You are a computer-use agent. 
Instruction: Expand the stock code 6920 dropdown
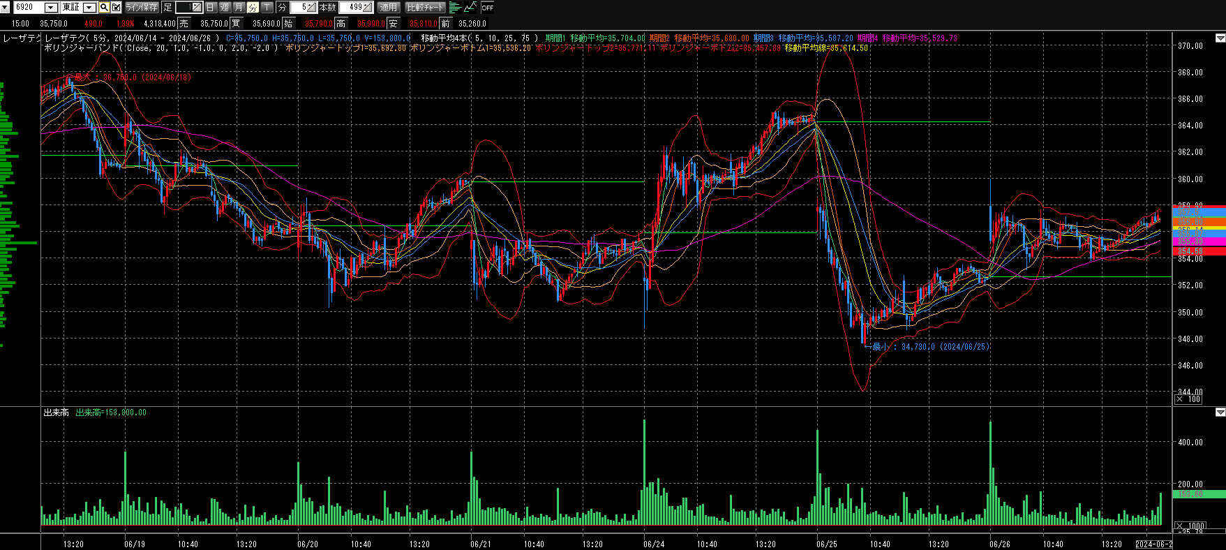tap(51, 8)
